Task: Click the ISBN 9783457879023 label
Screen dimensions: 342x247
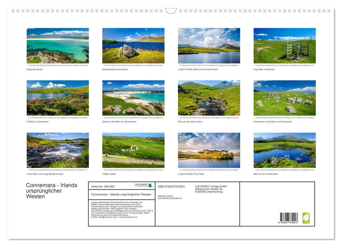Action: 172,186
